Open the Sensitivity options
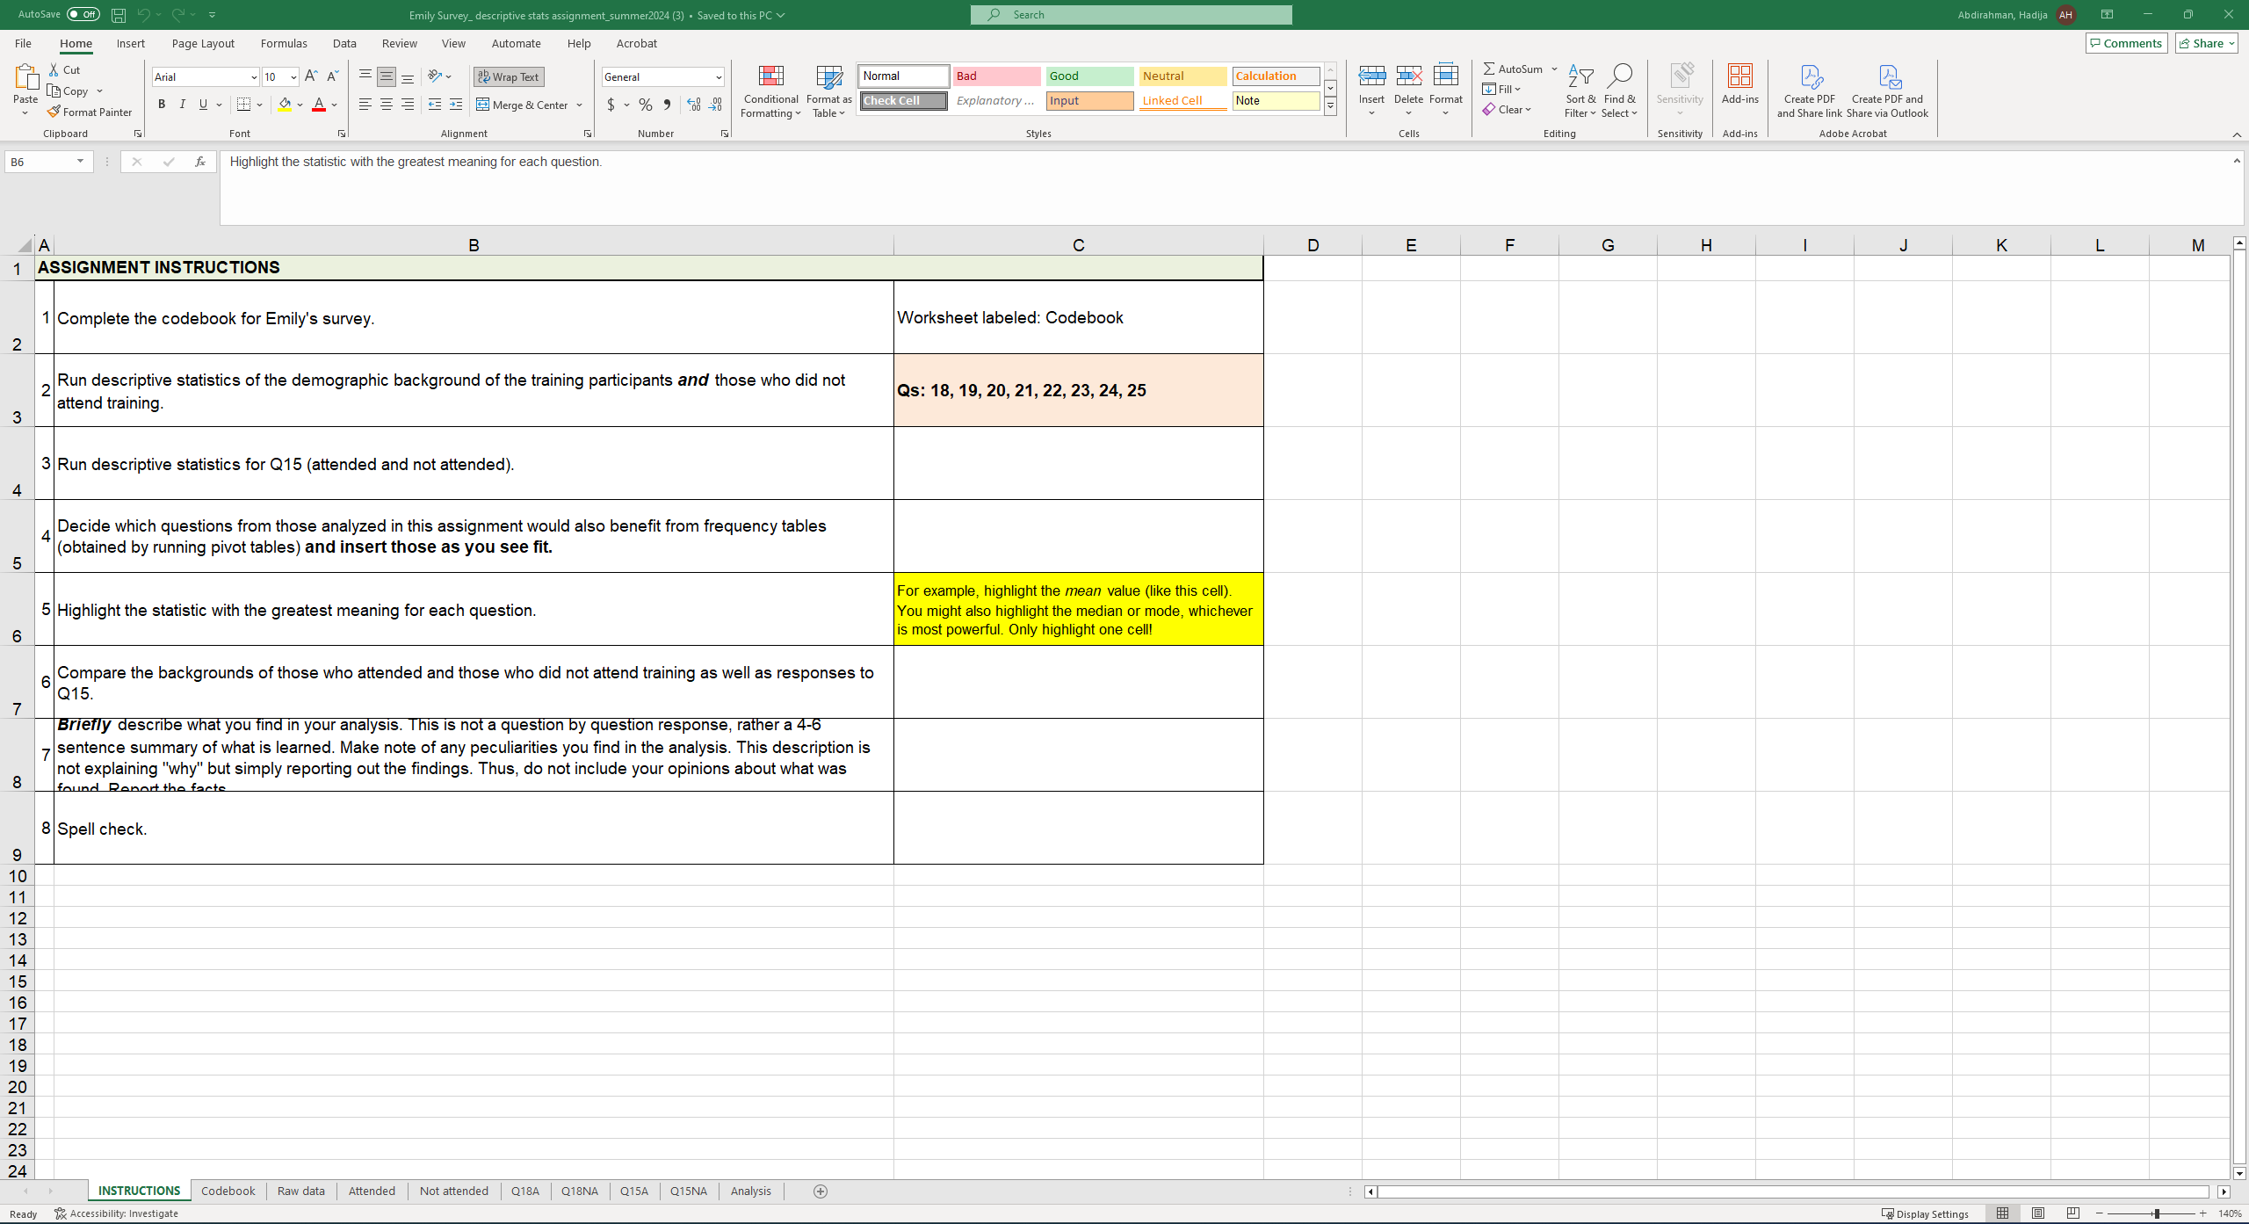2249x1224 pixels. [1680, 91]
